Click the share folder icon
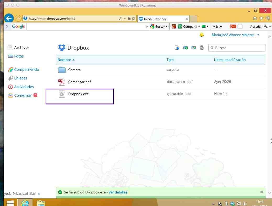The height and width of the screenshot is (206, 272). point(194,48)
